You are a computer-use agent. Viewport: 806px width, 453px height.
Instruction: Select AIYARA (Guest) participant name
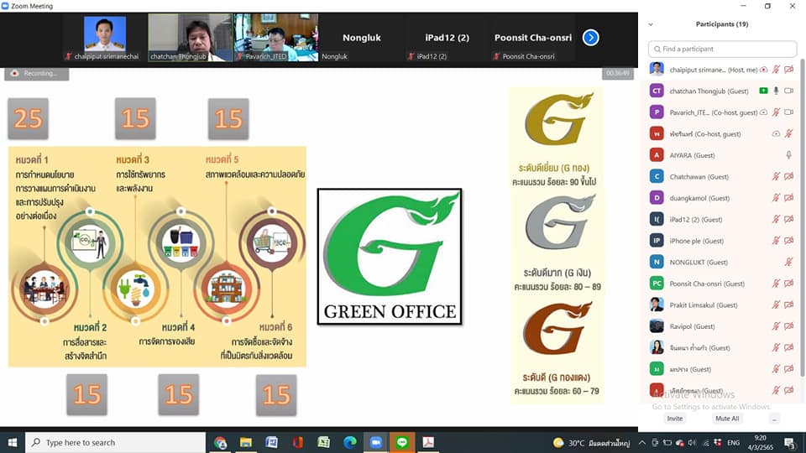[x=692, y=155]
